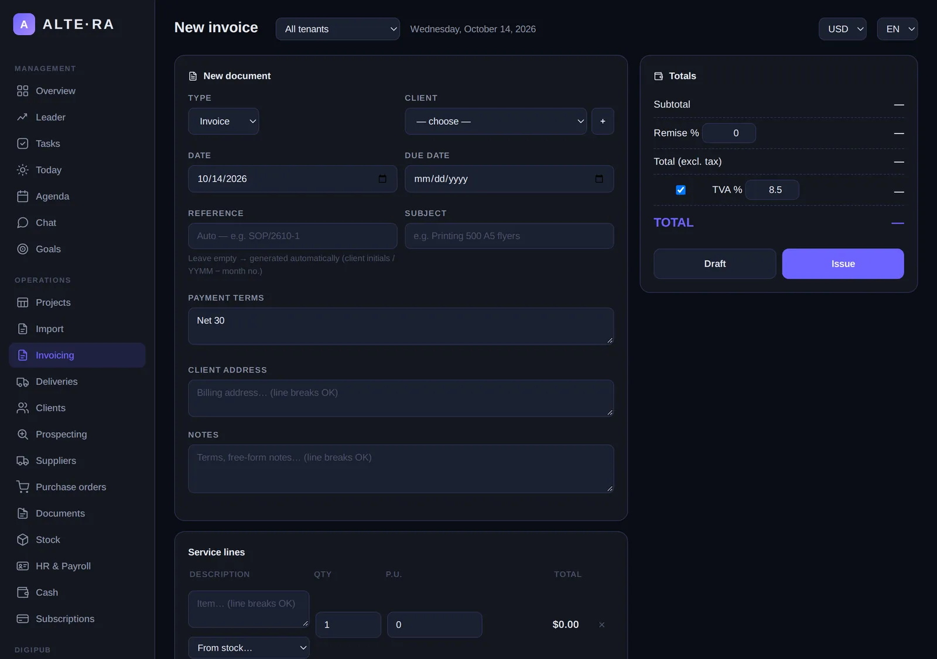Open HR & Payroll in sidebar
The width and height of the screenshot is (937, 659).
77,566
